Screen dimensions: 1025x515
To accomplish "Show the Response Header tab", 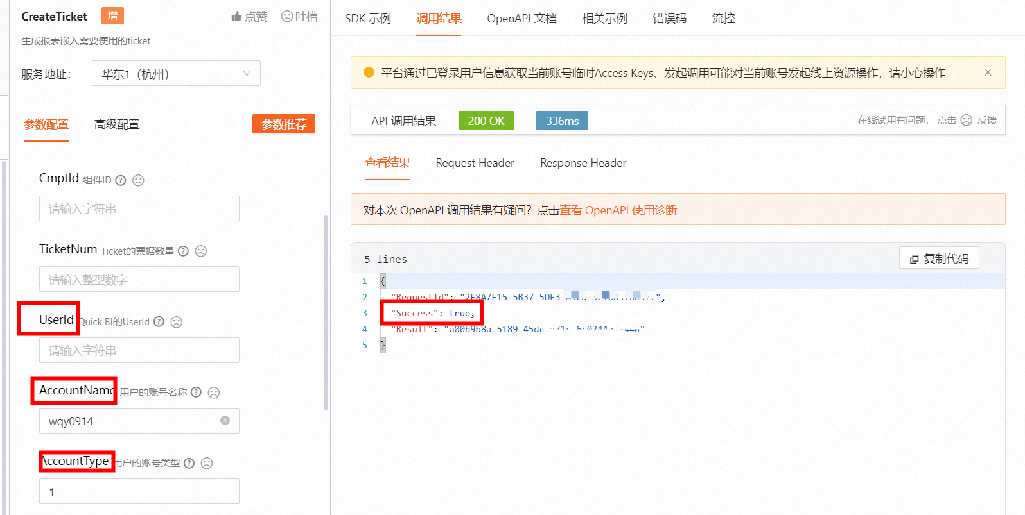I will point(583,163).
